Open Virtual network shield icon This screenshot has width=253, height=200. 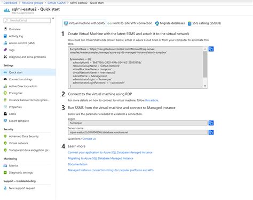5,143
